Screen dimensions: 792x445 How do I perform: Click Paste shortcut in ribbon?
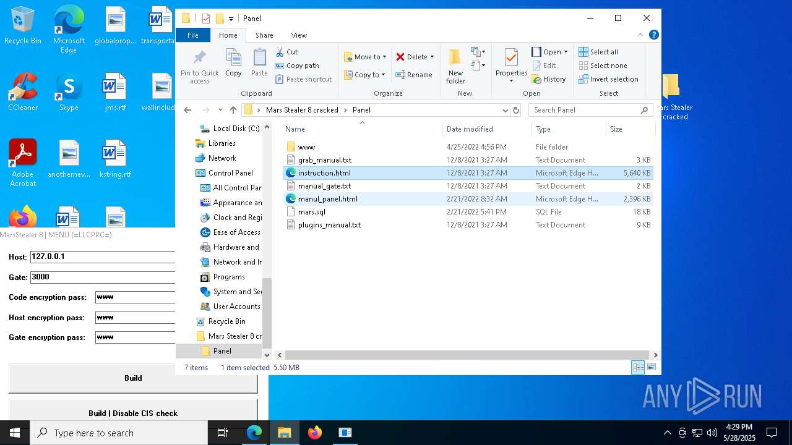coord(303,79)
